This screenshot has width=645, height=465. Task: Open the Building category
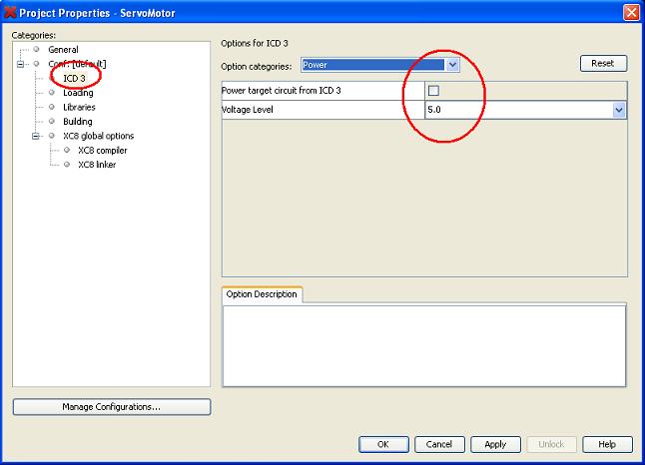tap(77, 122)
